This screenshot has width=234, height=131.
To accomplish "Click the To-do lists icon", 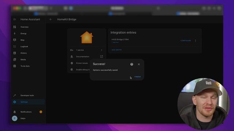I will click(15, 66).
